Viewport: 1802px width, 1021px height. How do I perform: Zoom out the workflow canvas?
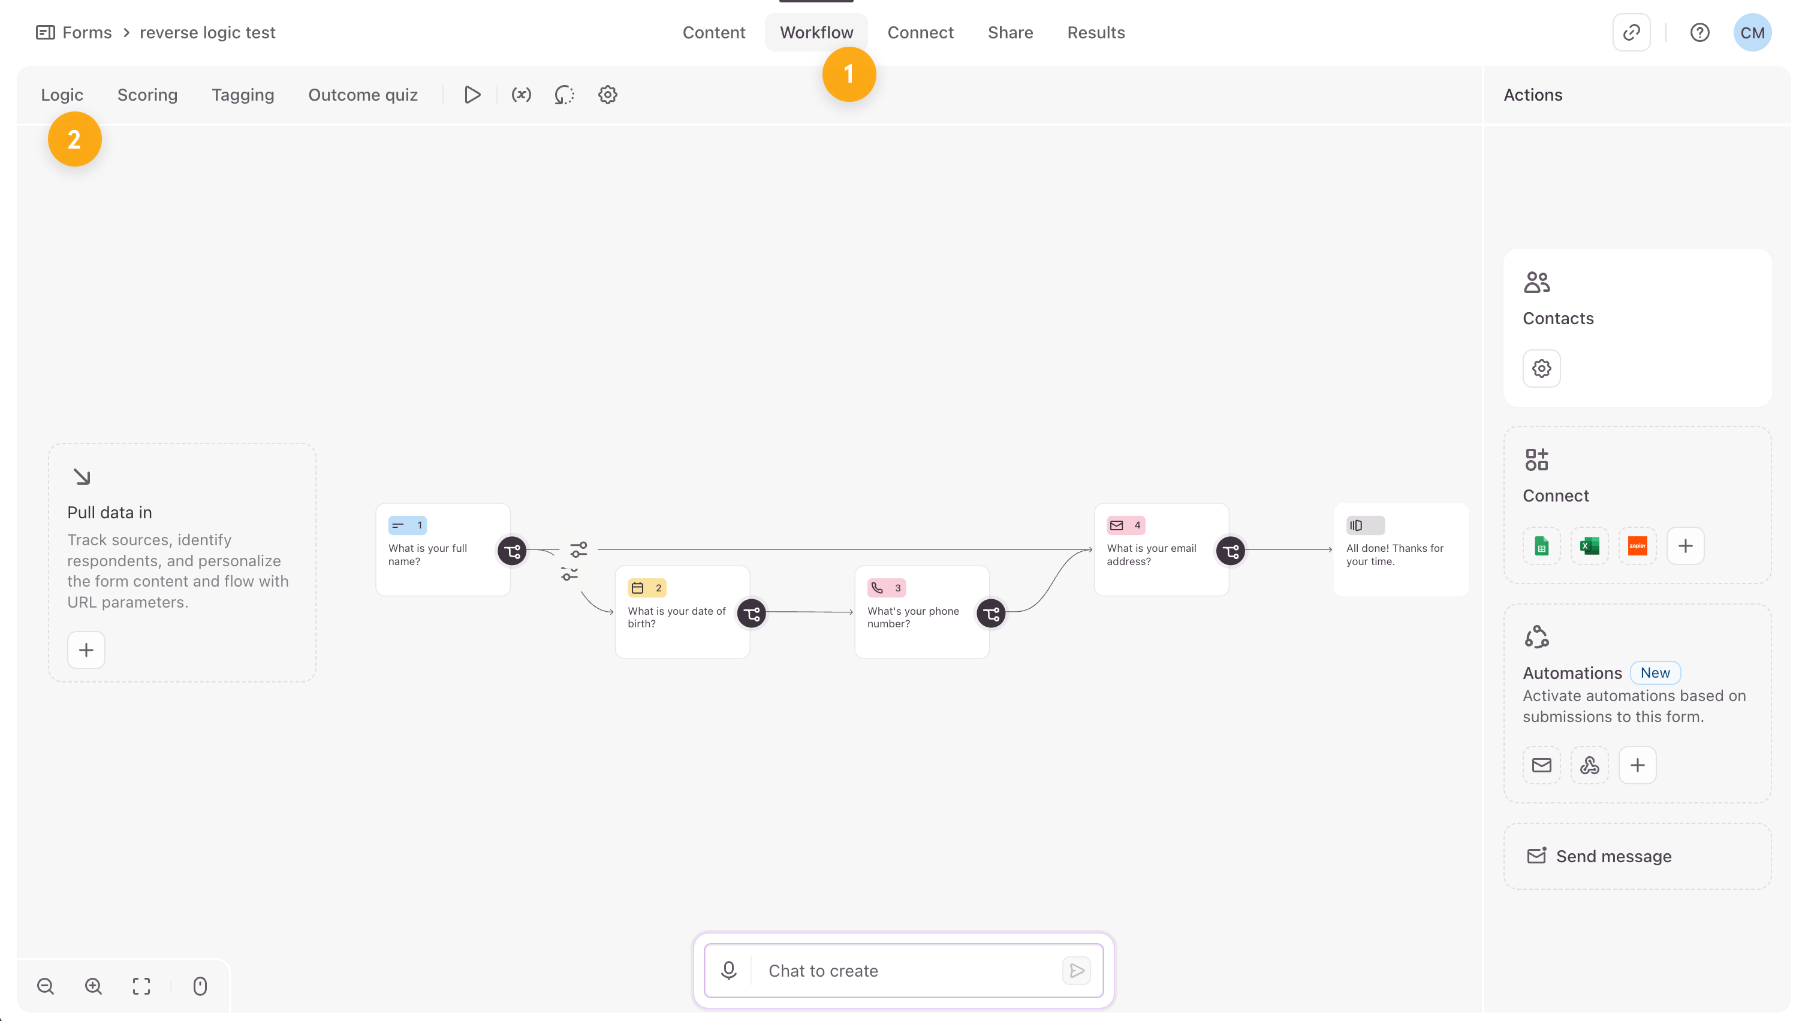coord(46,987)
